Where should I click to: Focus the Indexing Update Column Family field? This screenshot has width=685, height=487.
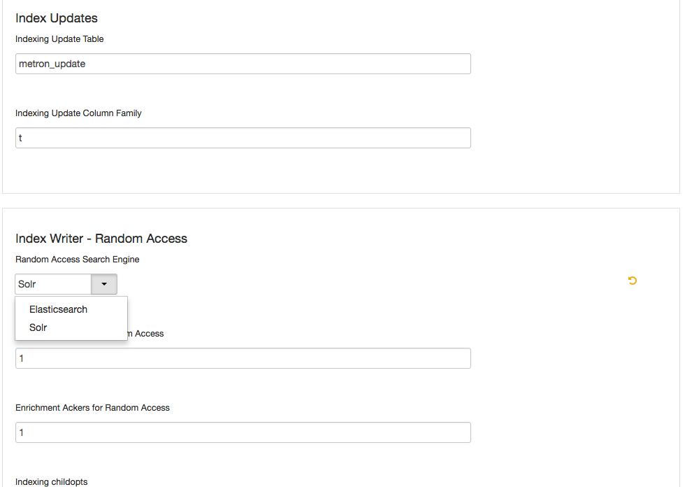click(x=243, y=138)
